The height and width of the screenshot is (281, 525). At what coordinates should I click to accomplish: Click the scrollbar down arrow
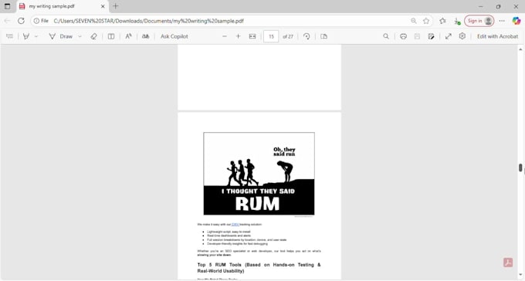(x=520, y=275)
